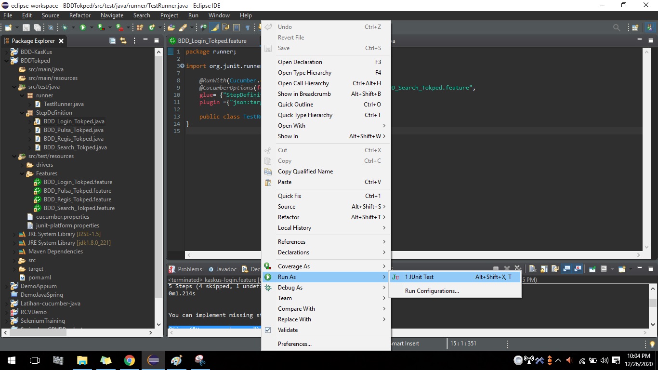Toggle Pin Console icon
The height and width of the screenshot is (370, 658).
[x=592, y=269]
